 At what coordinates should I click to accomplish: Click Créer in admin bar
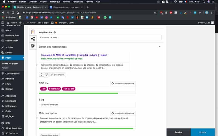pos(31,23)
